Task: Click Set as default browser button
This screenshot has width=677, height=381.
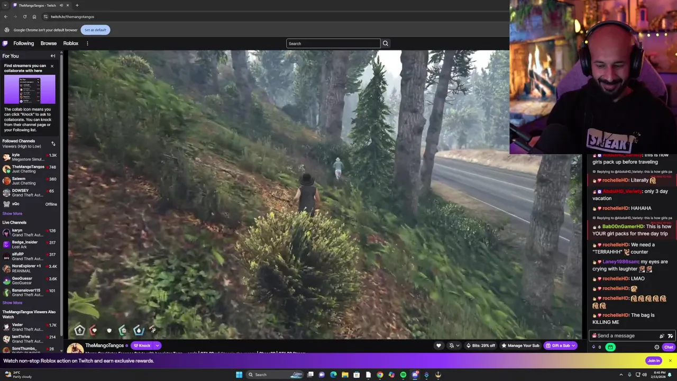Action: pyautogui.click(x=95, y=30)
